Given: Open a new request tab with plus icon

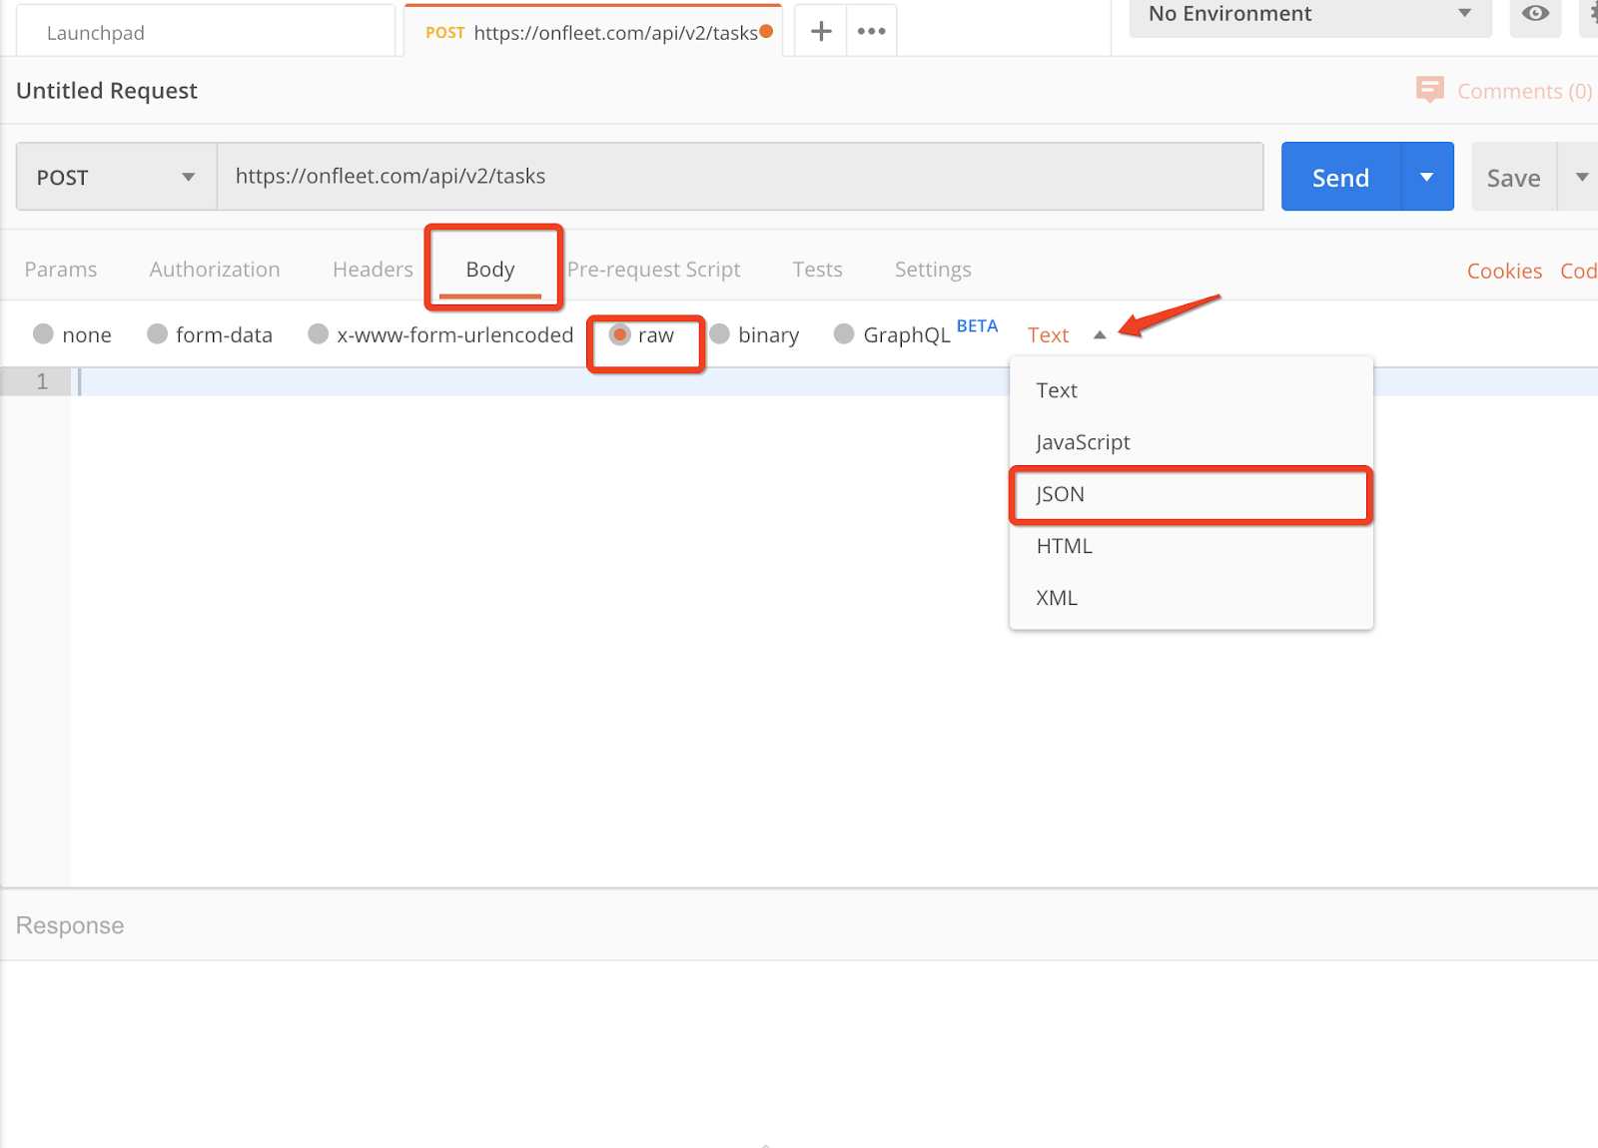Looking at the screenshot, I should tap(821, 32).
